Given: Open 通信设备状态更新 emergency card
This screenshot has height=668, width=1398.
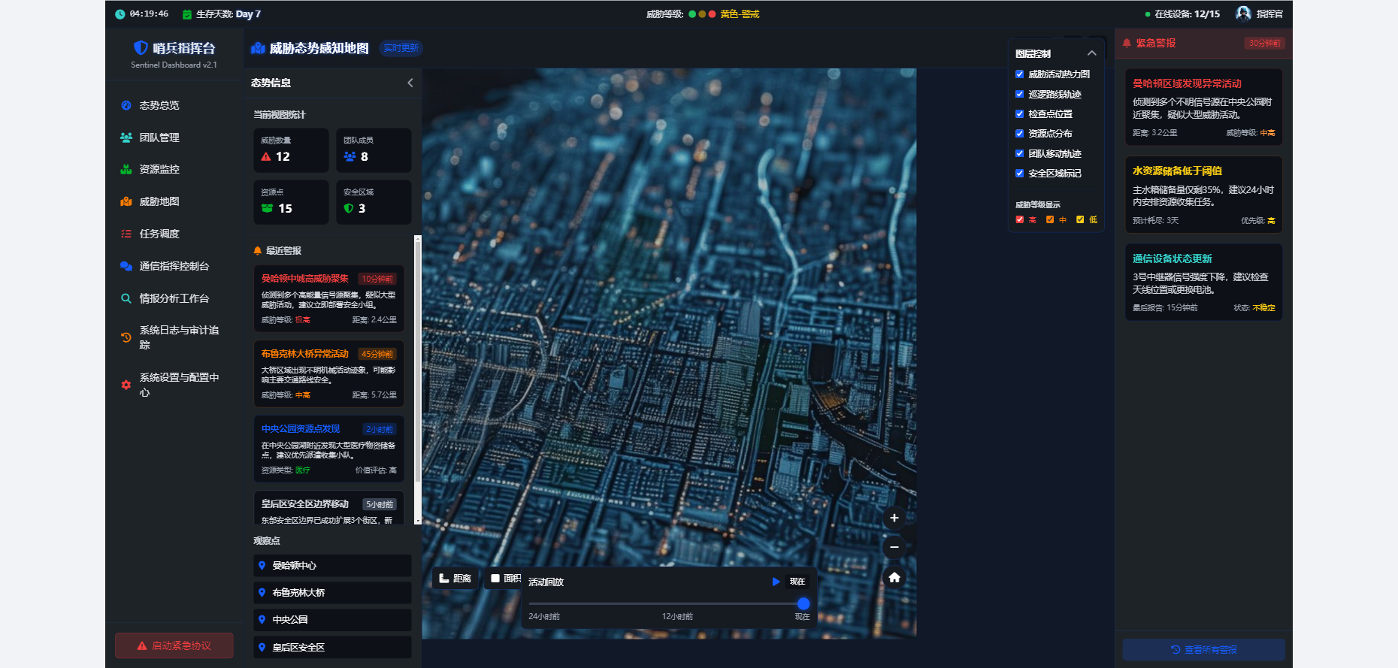Looking at the screenshot, I should [x=1204, y=283].
